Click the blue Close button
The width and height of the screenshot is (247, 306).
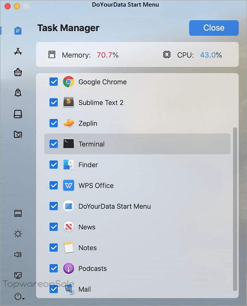coord(214,28)
